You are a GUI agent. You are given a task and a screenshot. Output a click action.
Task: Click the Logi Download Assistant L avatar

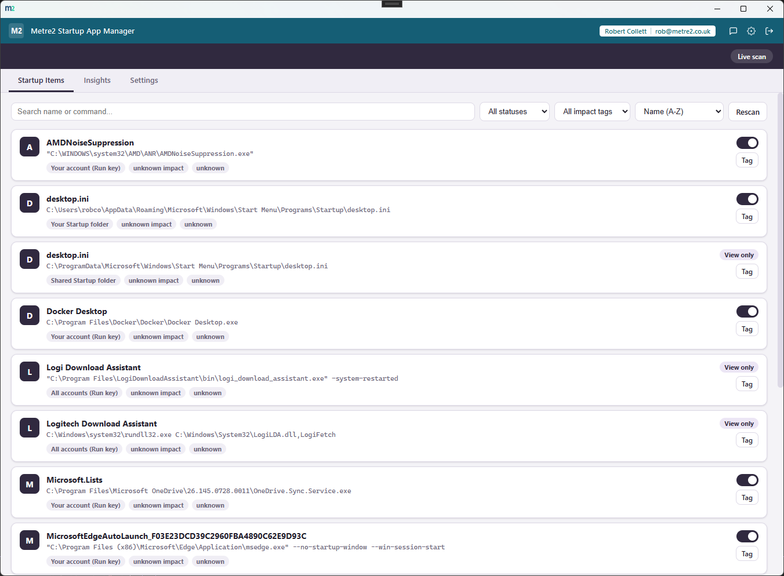pos(30,372)
